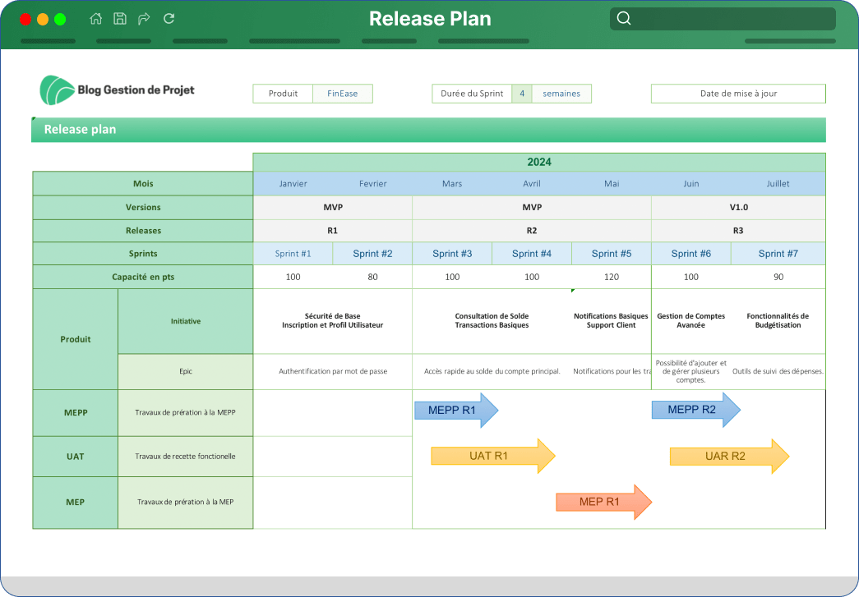Click the Releases row header
Viewport: 859px width, 597px height.
pyautogui.click(x=143, y=231)
